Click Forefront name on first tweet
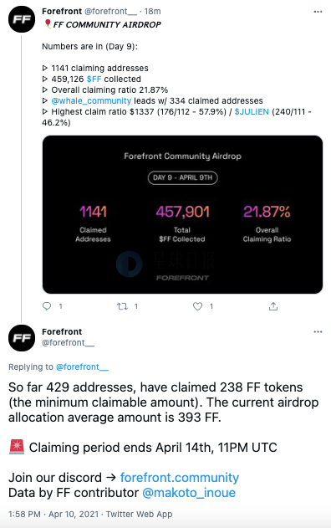This screenshot has width=331, height=528. (62, 11)
